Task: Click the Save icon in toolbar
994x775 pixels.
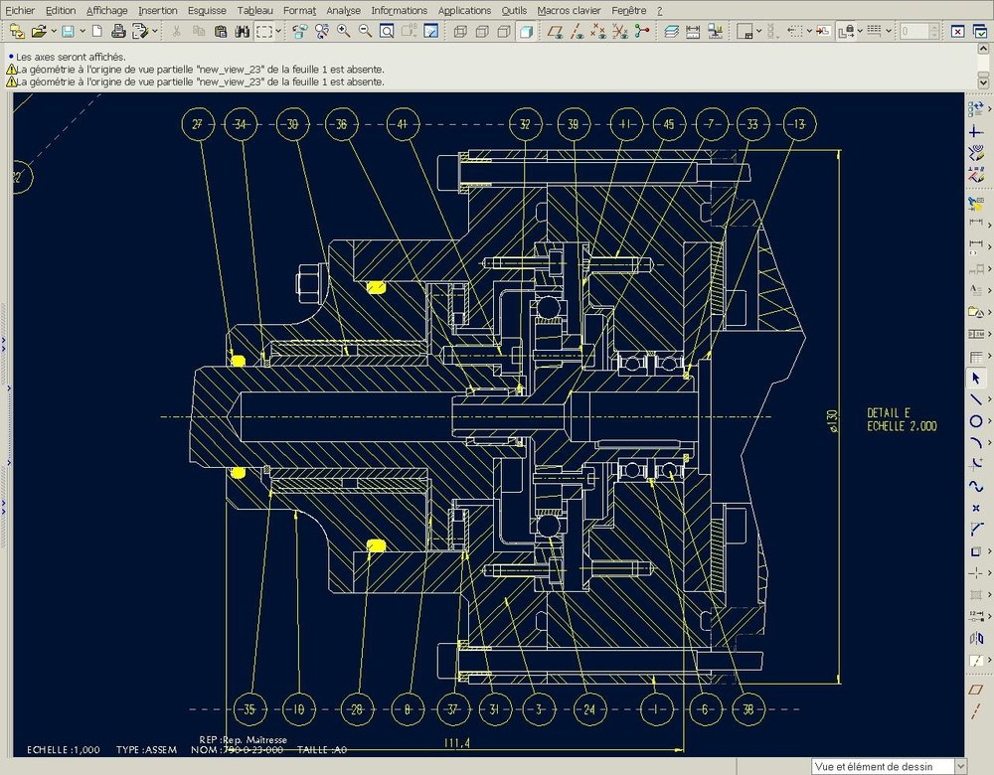Action: click(68, 32)
